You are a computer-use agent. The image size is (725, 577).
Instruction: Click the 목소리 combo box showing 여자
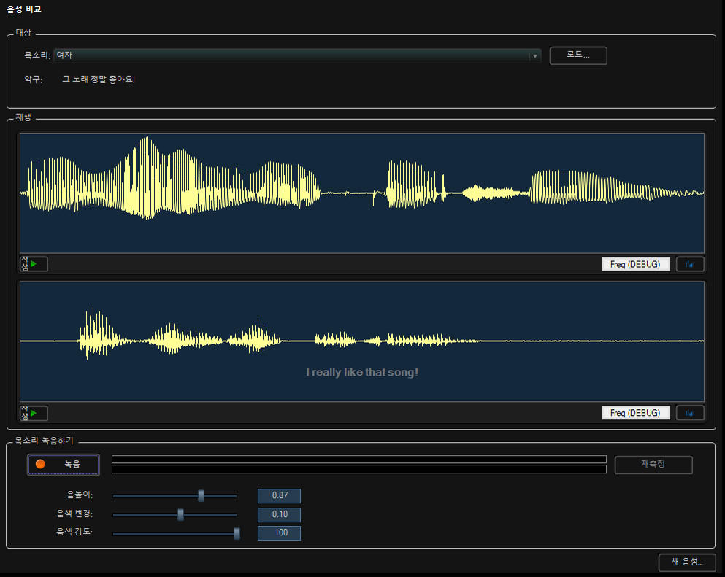[x=292, y=55]
